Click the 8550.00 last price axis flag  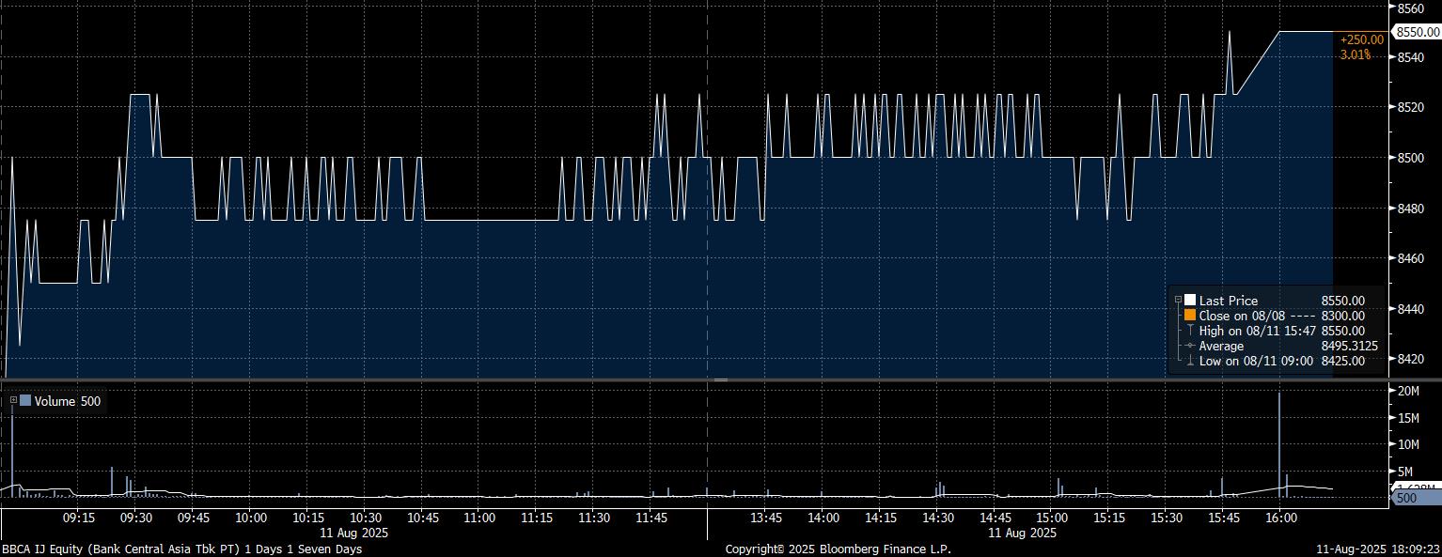click(1418, 32)
